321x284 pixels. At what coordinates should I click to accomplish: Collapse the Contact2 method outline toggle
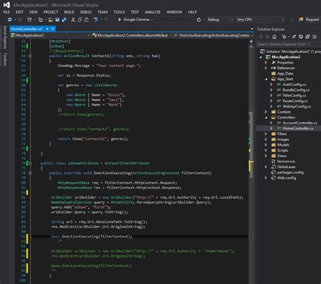pos(30,56)
